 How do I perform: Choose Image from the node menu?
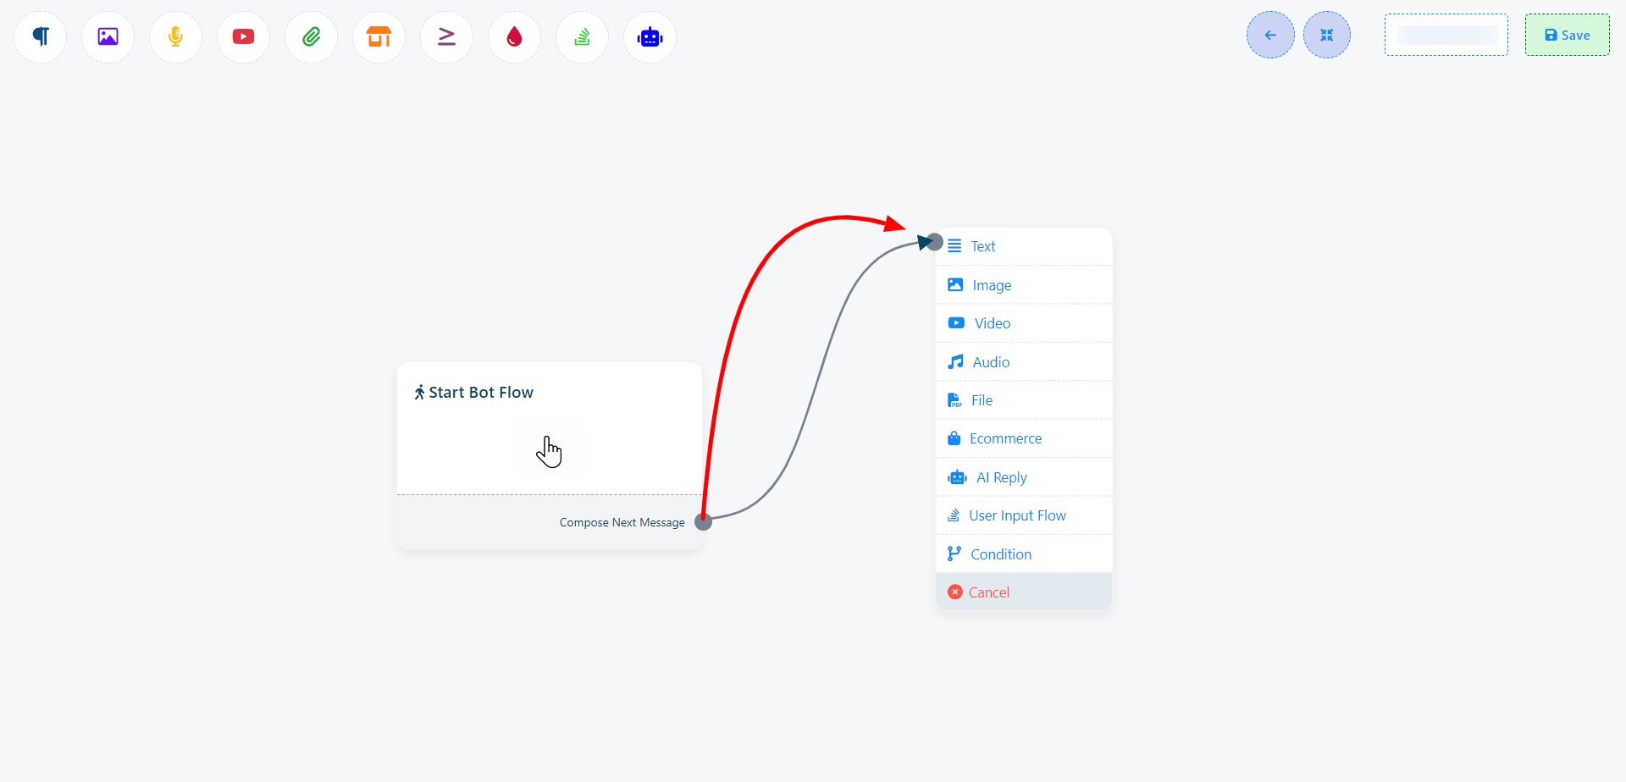(991, 285)
